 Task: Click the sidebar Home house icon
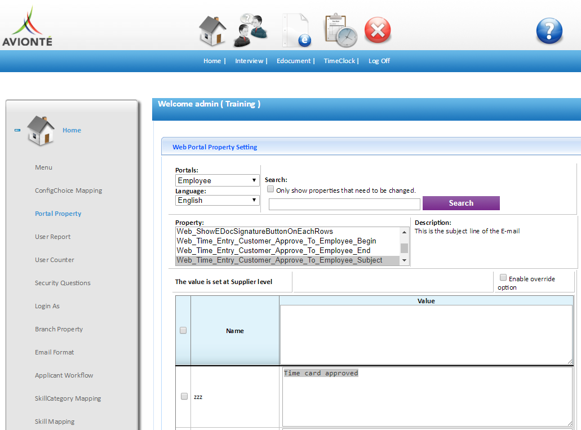coord(41,131)
